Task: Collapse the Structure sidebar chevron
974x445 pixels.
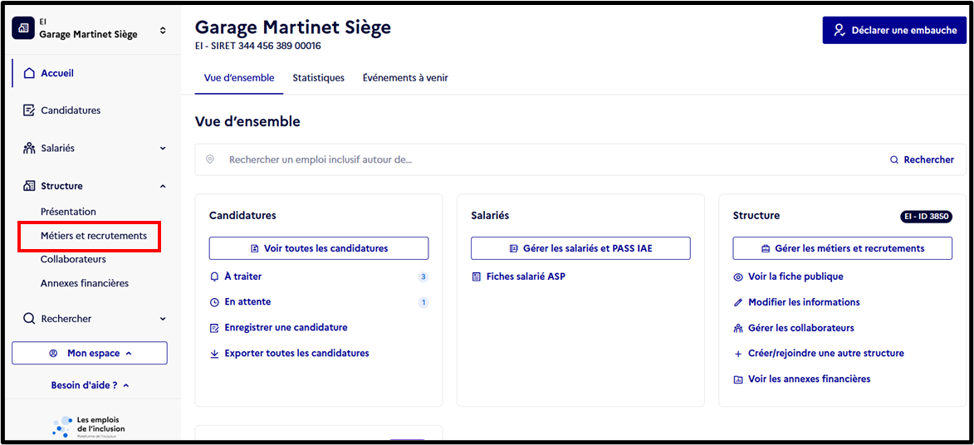Action: 163,186
